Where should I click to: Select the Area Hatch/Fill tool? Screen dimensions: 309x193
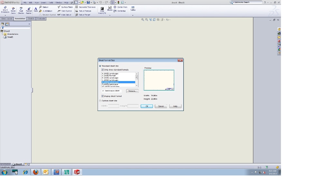tap(102, 10)
